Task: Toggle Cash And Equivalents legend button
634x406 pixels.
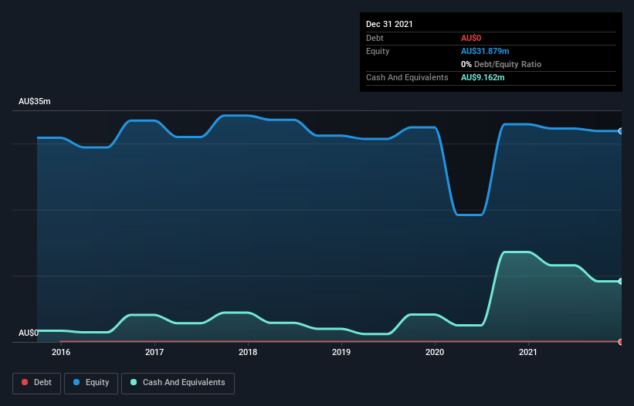Action: 178,383
